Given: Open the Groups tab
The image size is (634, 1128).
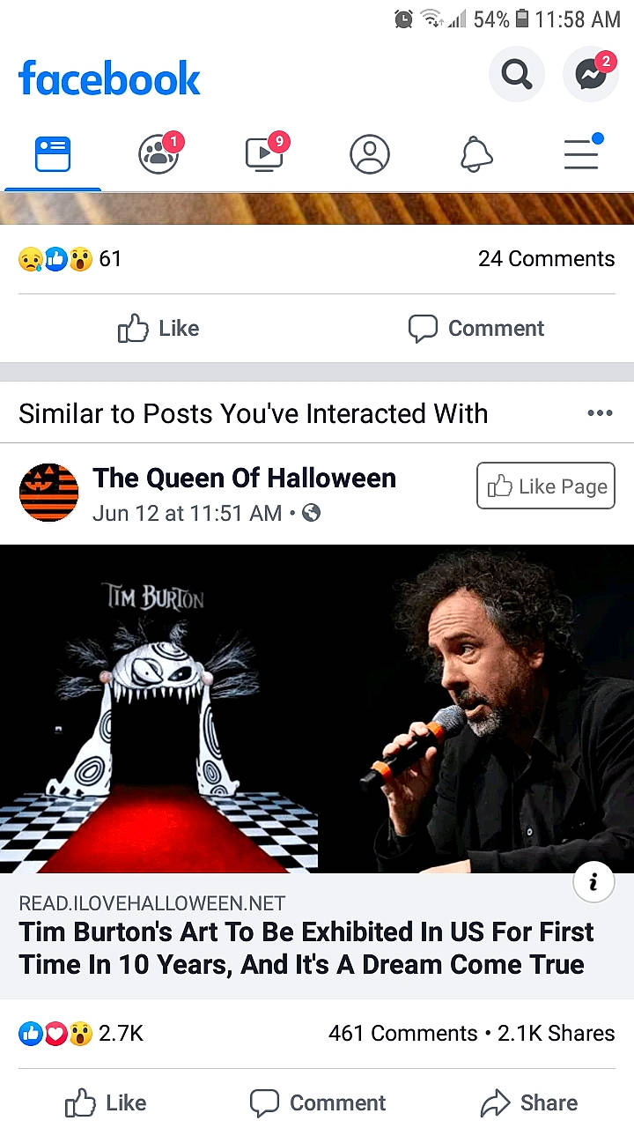Looking at the screenshot, I should tap(159, 155).
